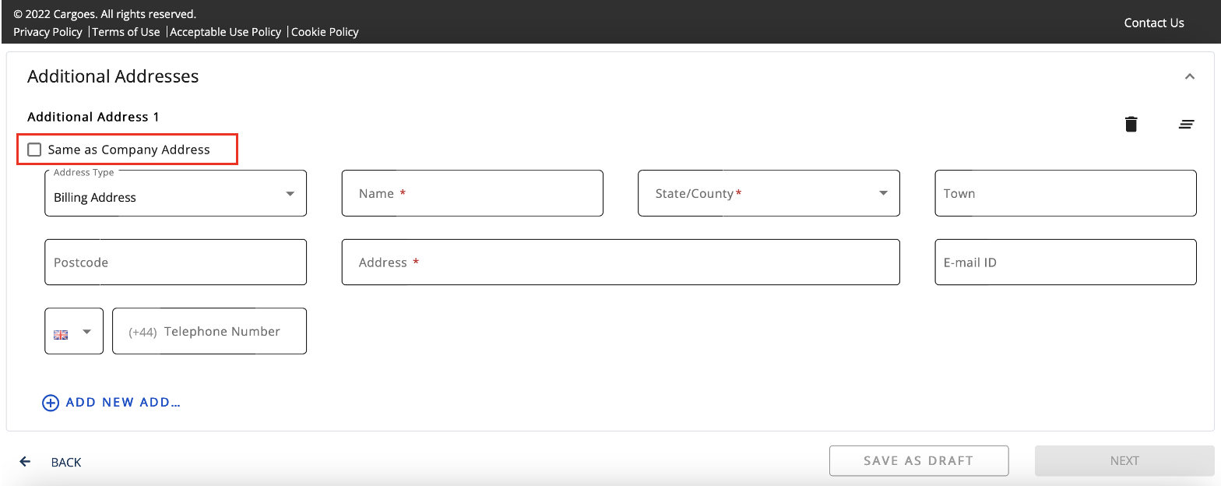The width and height of the screenshot is (1221, 486).
Task: Click the back arrow icon
Action: [25, 462]
